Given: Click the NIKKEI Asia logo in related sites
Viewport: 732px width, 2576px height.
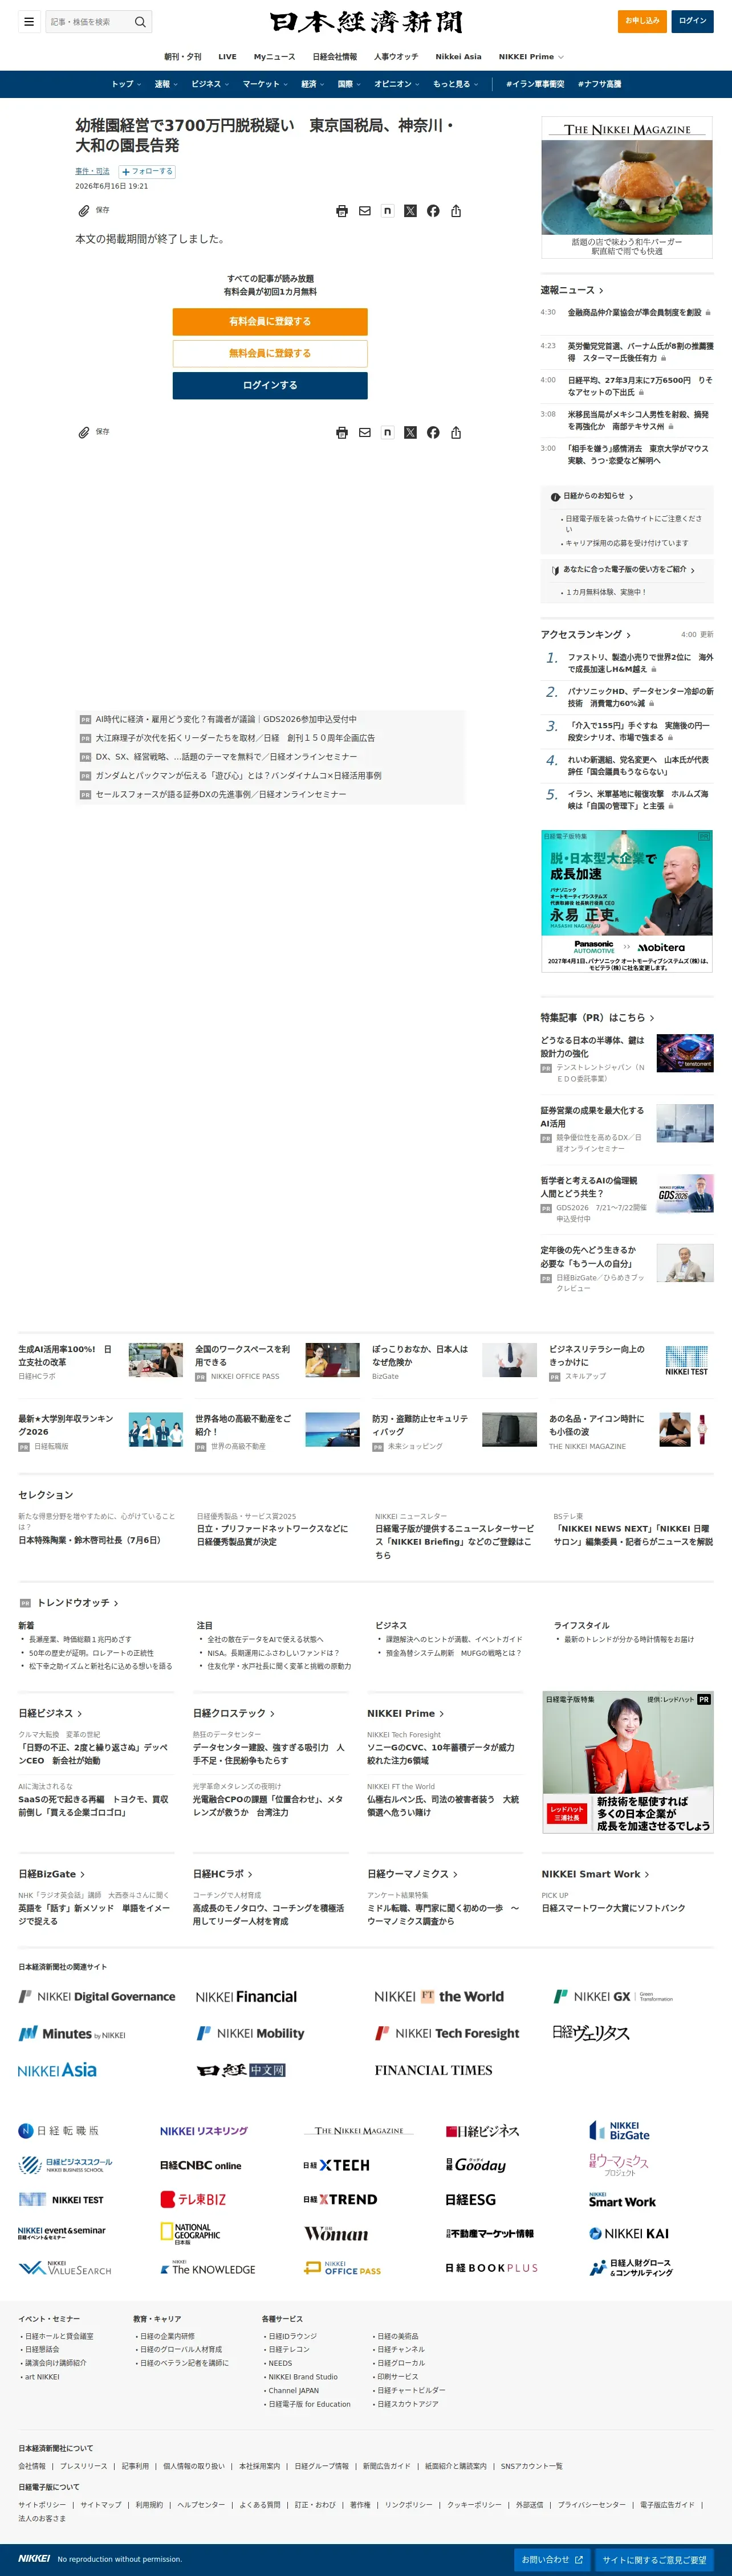Looking at the screenshot, I should [x=57, y=2070].
